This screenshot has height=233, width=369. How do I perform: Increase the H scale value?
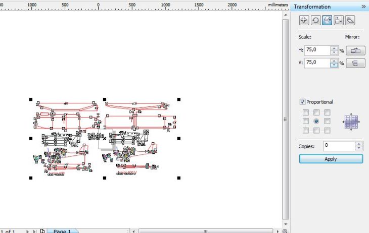(x=334, y=48)
